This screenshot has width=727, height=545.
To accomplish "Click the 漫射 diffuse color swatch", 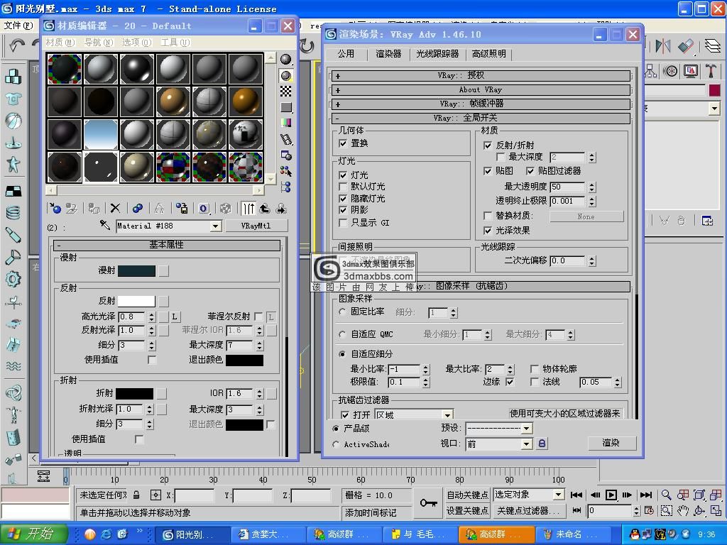I will pyautogui.click(x=136, y=270).
